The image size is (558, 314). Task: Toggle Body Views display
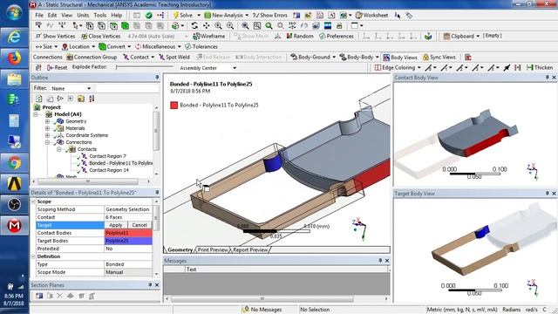[400, 58]
